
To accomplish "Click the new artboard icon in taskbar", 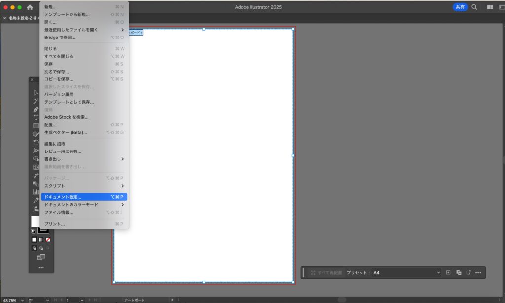I will tap(448, 273).
